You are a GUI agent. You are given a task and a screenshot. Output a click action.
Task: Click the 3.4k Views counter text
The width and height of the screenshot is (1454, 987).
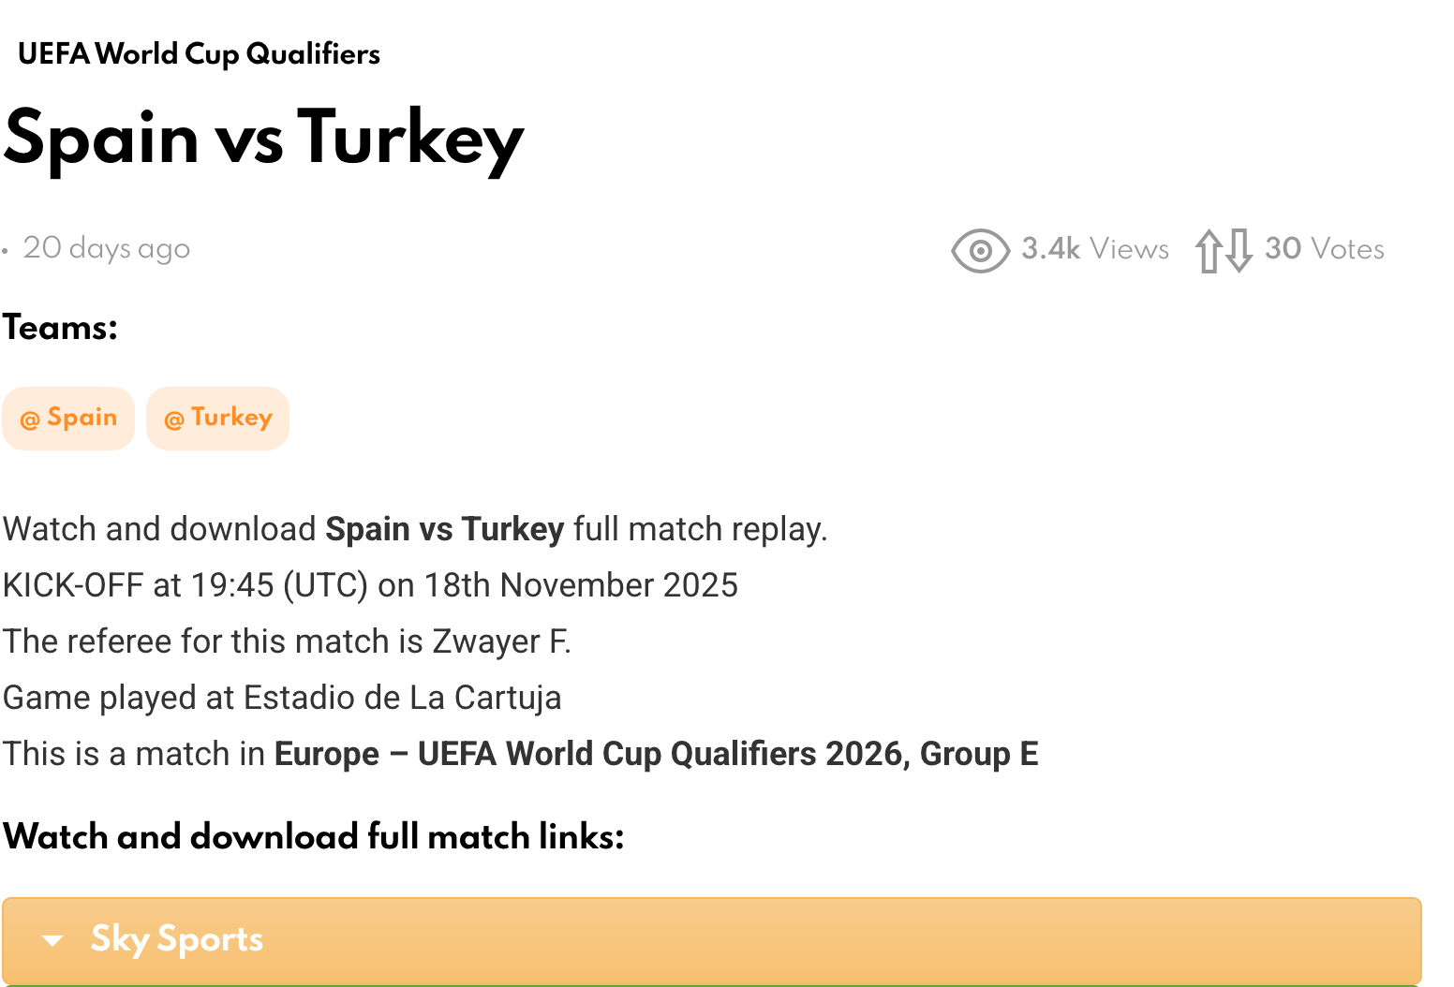tap(1094, 249)
